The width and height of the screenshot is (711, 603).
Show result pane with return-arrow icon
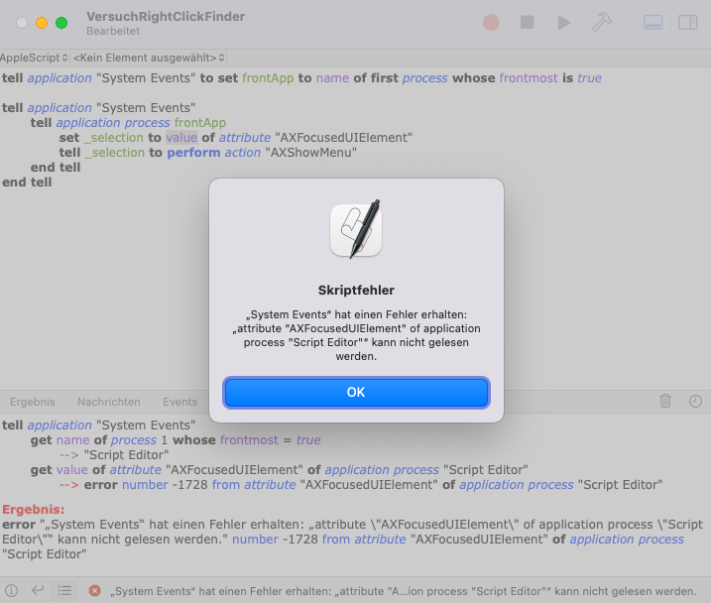coord(38,590)
